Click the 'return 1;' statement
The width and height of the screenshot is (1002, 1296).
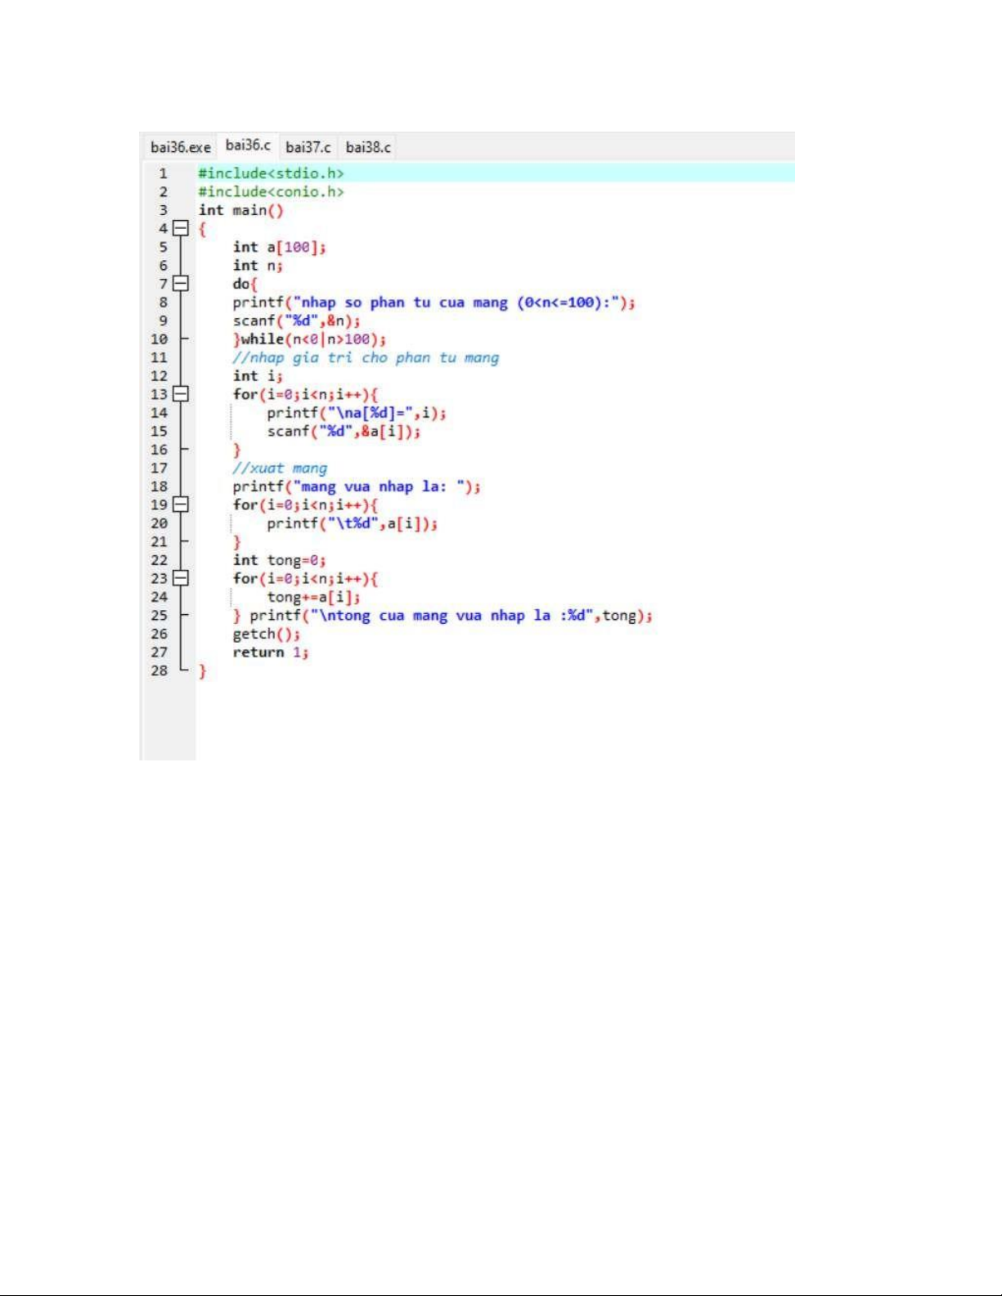point(270,652)
